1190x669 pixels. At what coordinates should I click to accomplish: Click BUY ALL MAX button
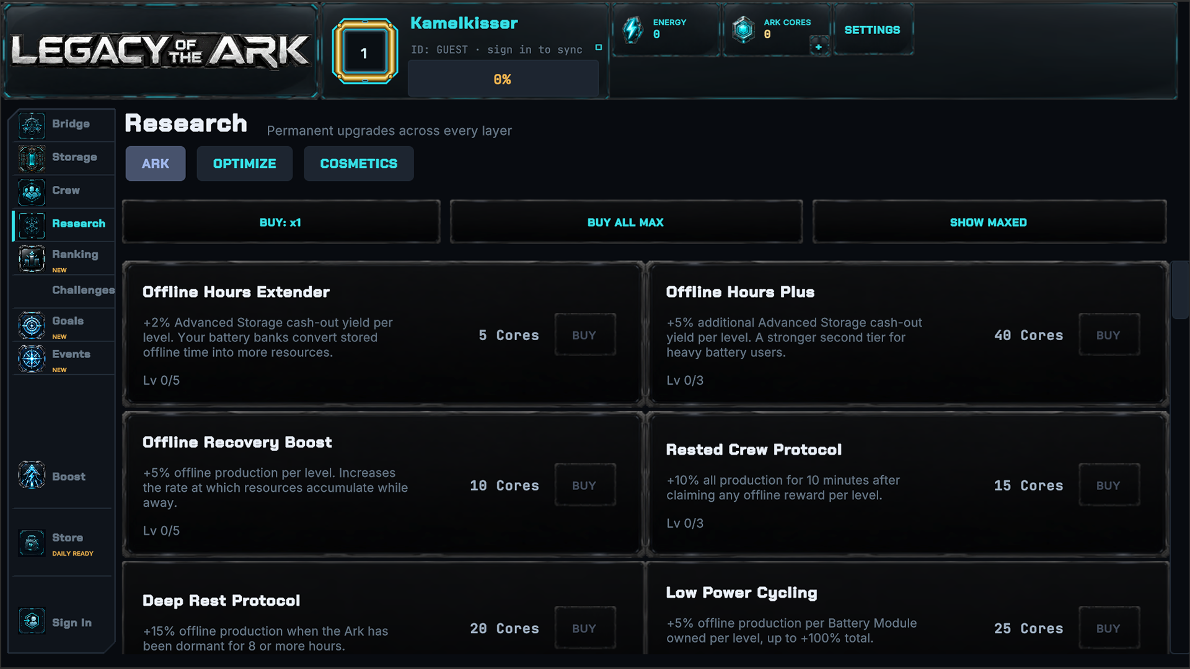[626, 222]
